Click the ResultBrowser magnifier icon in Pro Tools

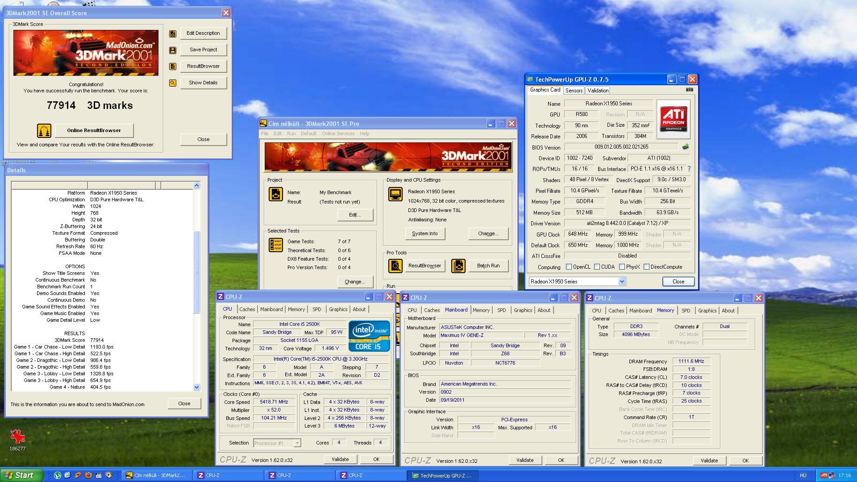pyautogui.click(x=395, y=266)
